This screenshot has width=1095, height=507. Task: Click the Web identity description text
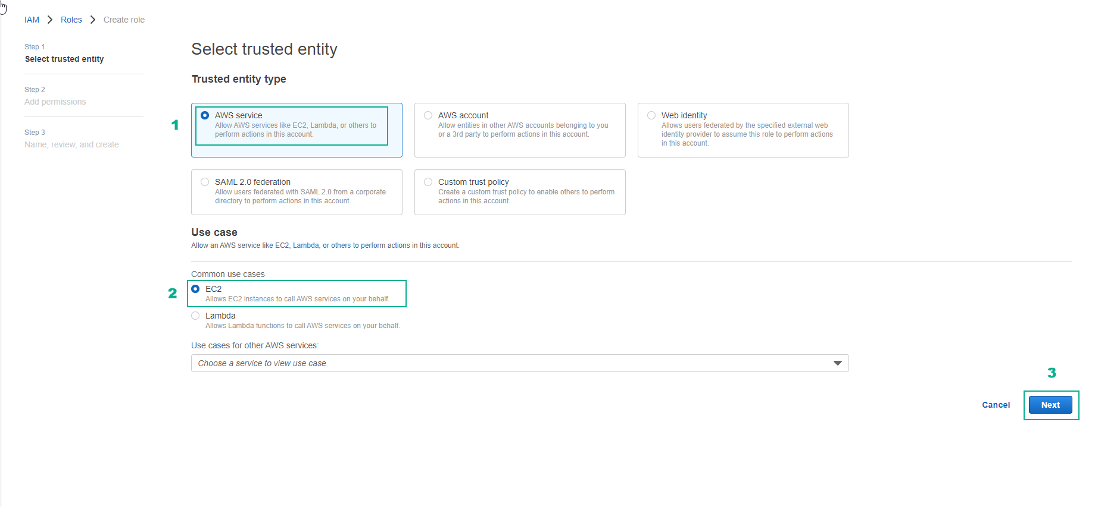[747, 134]
